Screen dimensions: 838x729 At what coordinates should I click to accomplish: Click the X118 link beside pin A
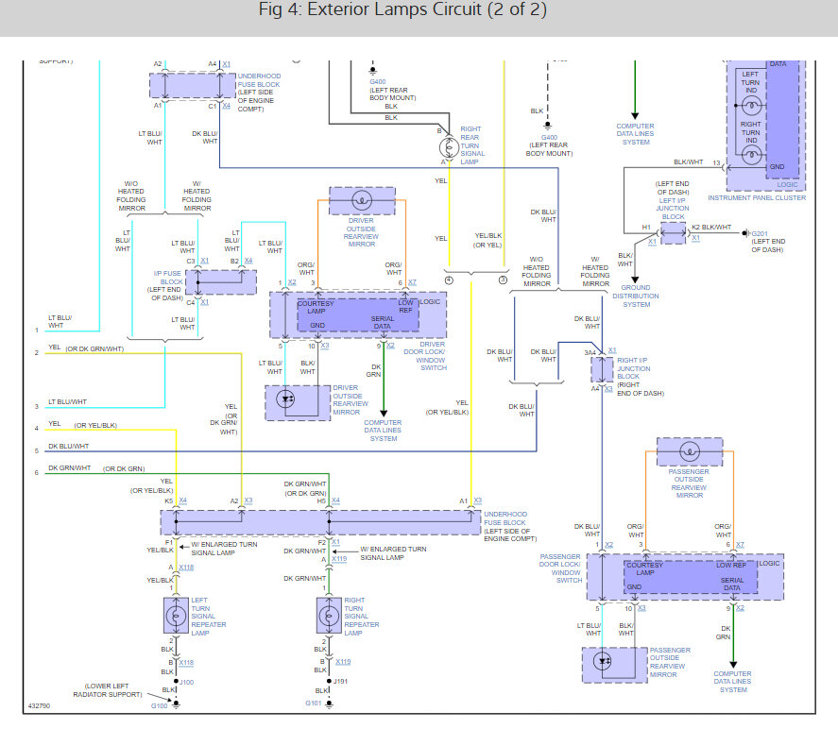186,568
